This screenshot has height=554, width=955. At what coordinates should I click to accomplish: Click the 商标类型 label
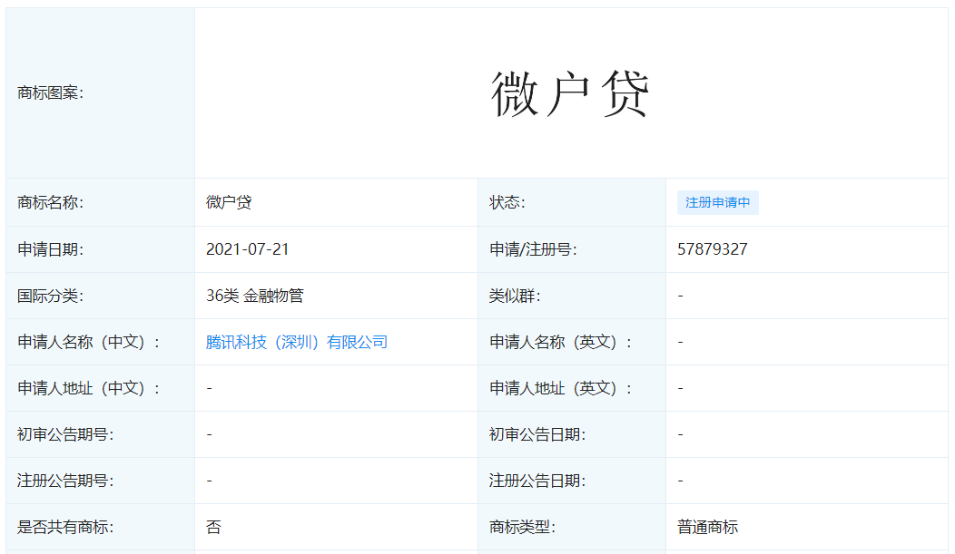point(523,527)
